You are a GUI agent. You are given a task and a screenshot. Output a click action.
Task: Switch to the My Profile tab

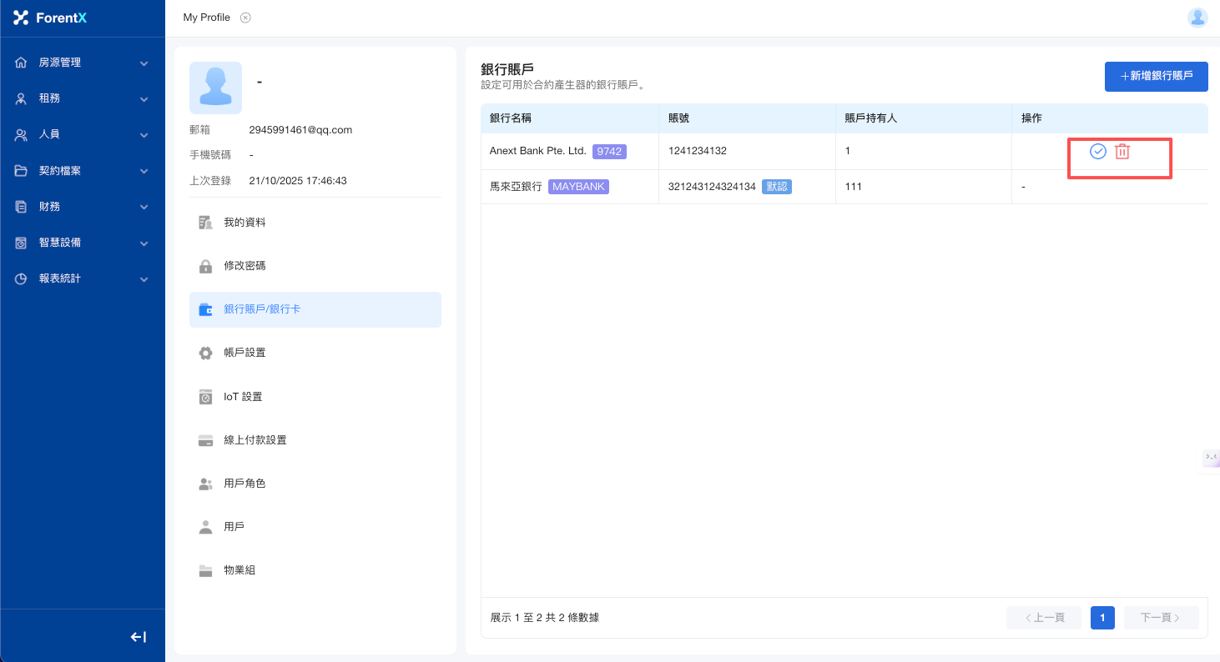click(x=206, y=18)
